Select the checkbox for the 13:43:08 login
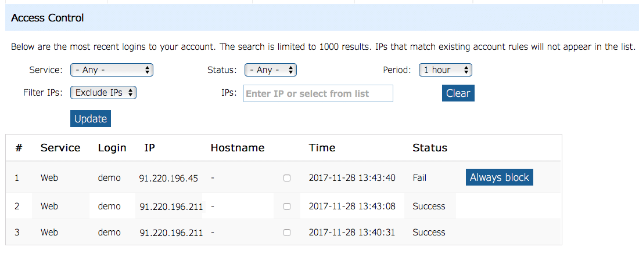Screen dimensions: 639x254 pos(287,206)
